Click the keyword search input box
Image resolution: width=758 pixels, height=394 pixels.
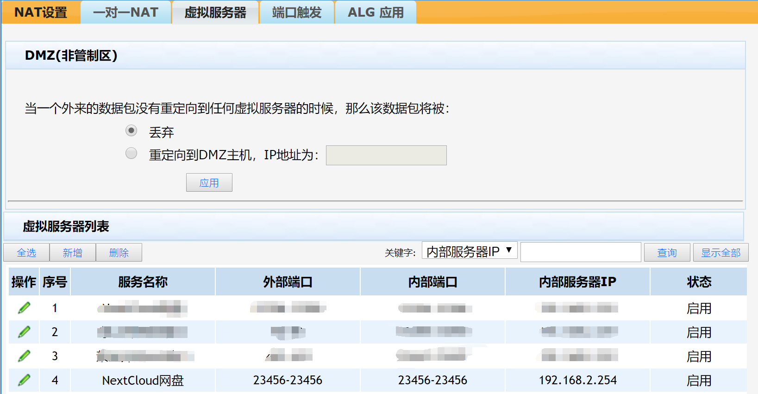[x=581, y=252]
